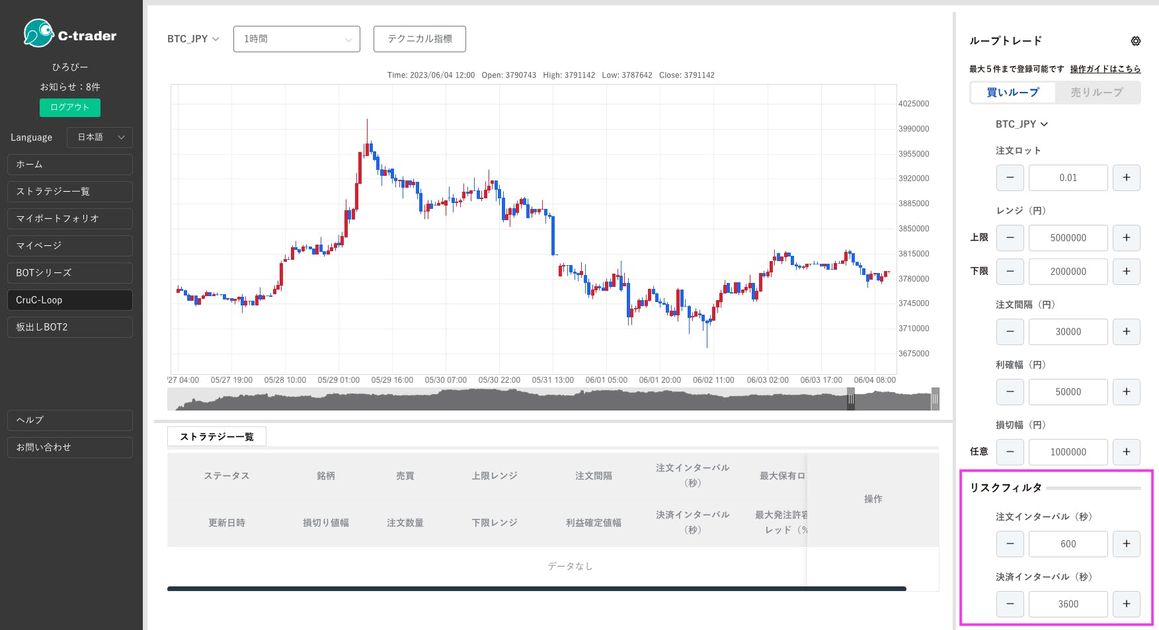Switch to 売りループ mode
The height and width of the screenshot is (630, 1159).
pyautogui.click(x=1097, y=92)
